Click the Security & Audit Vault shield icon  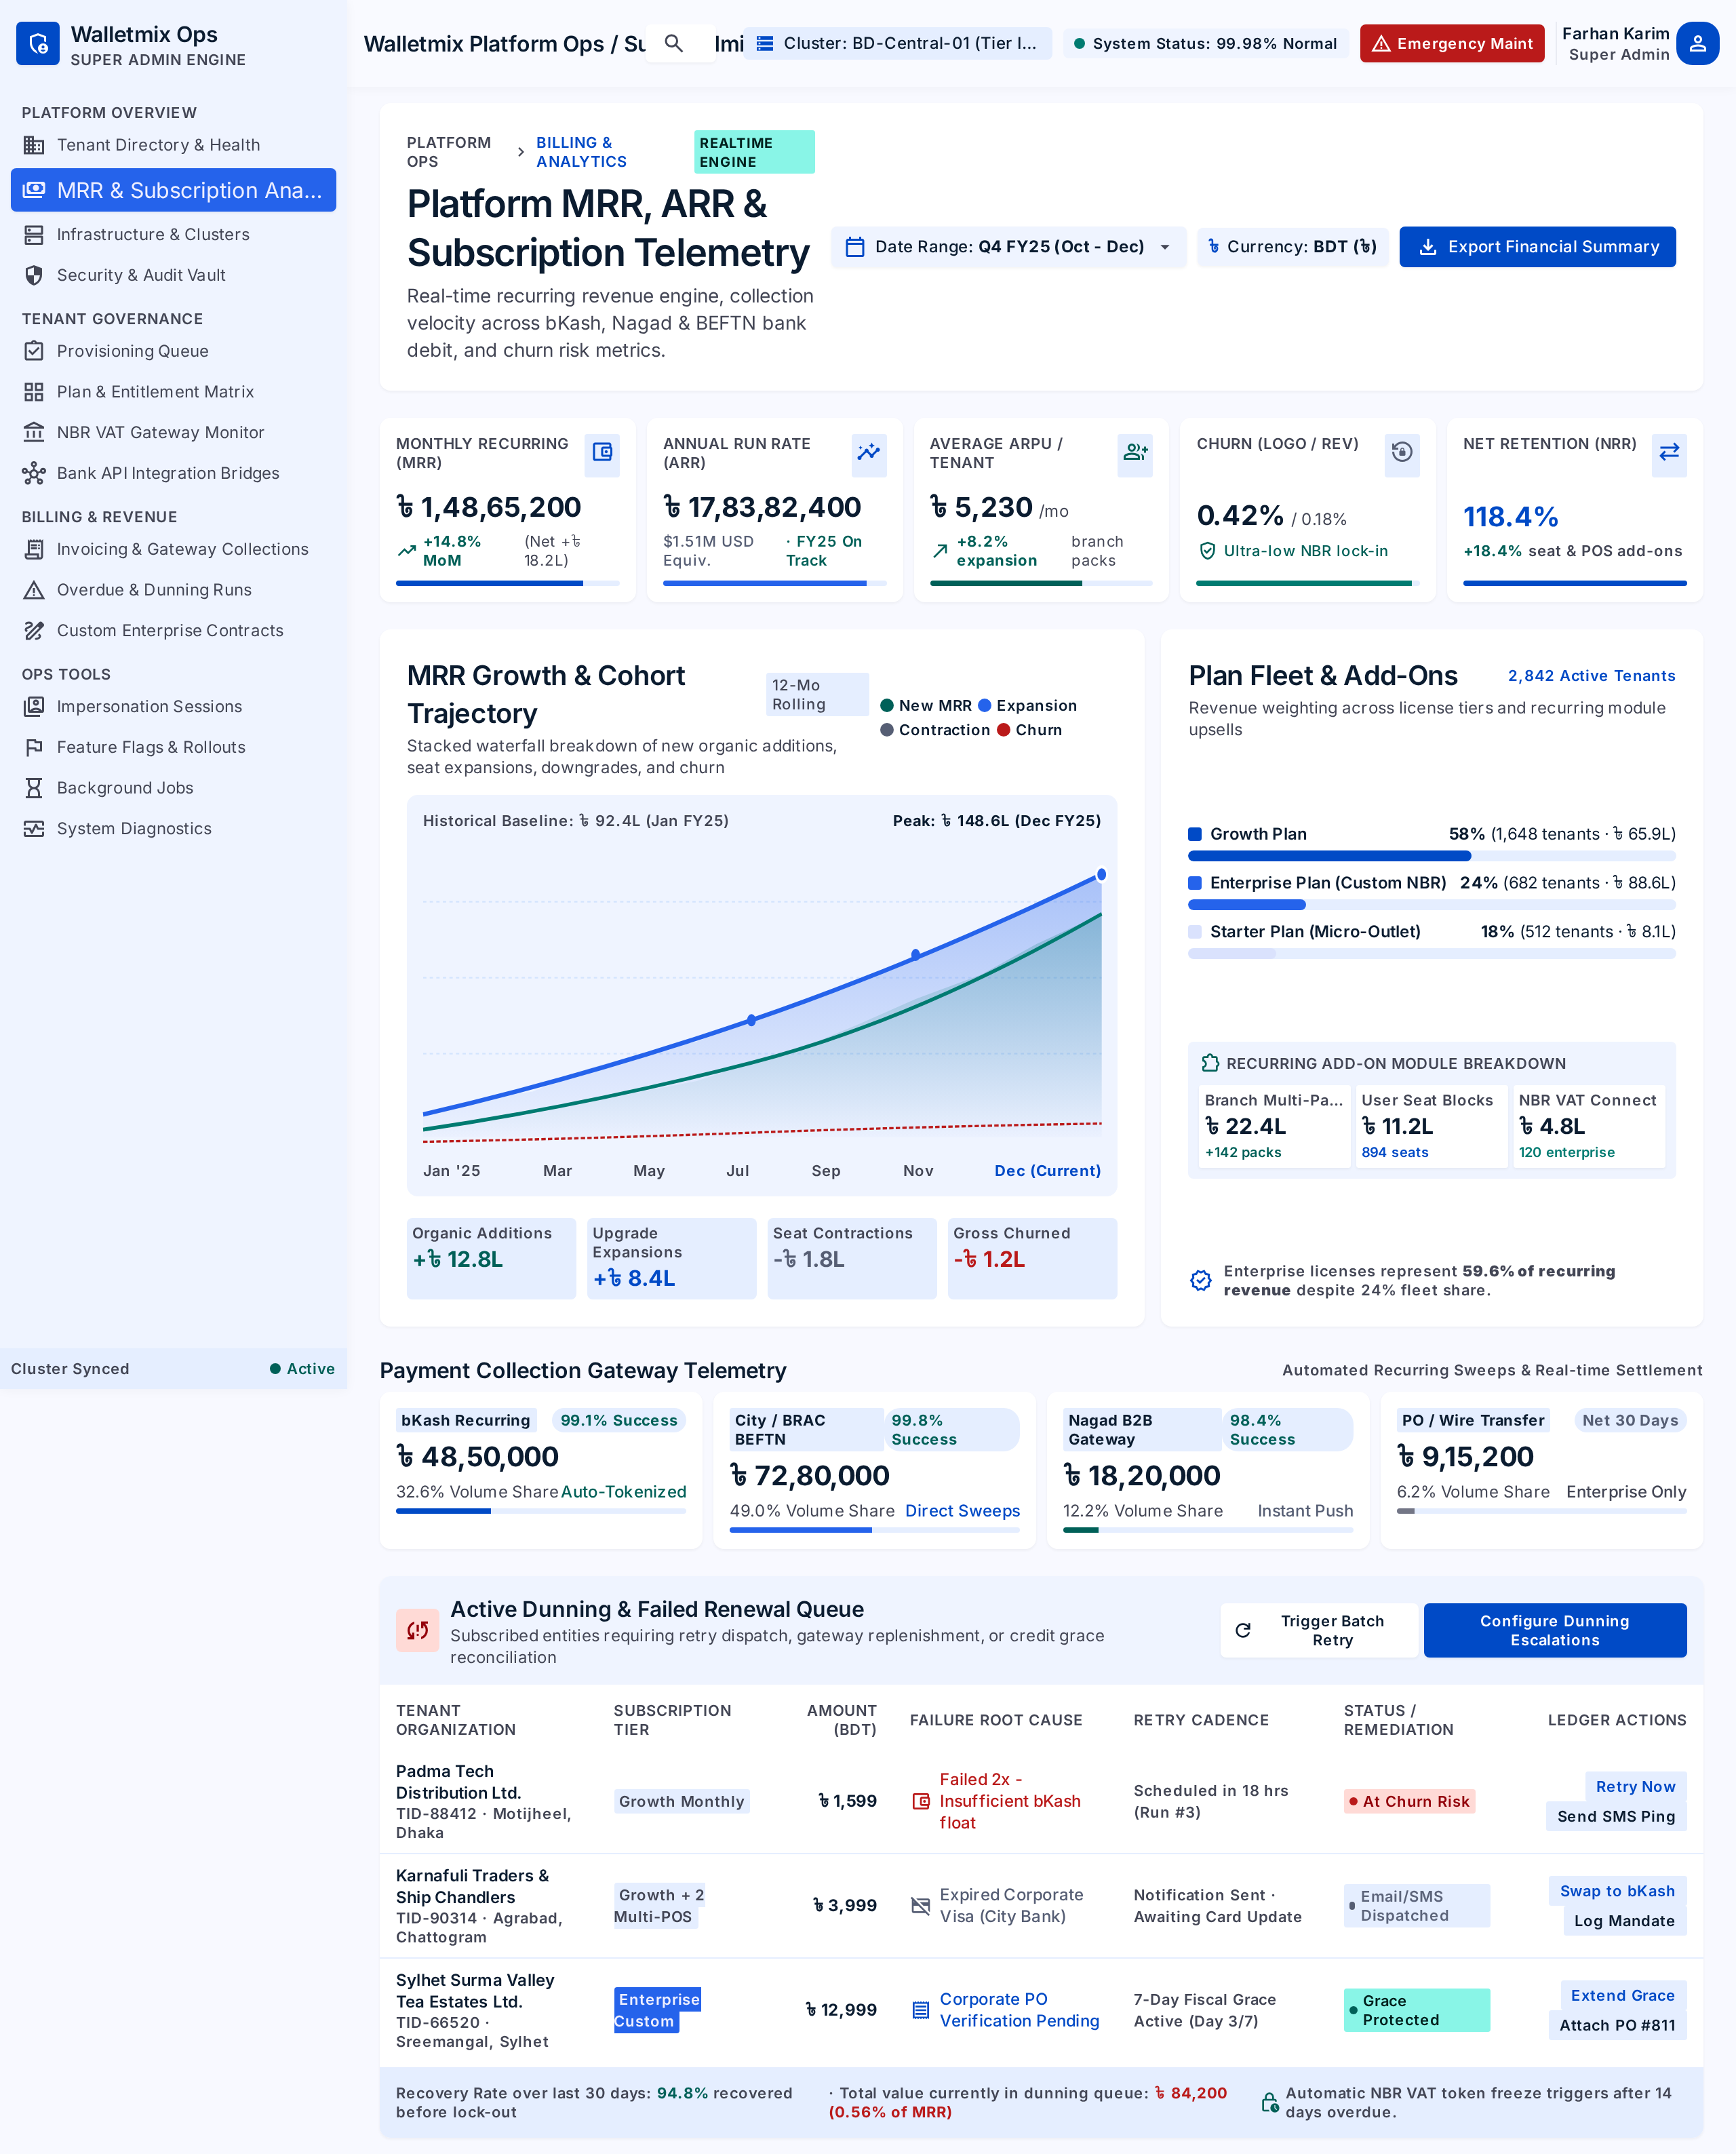(34, 275)
